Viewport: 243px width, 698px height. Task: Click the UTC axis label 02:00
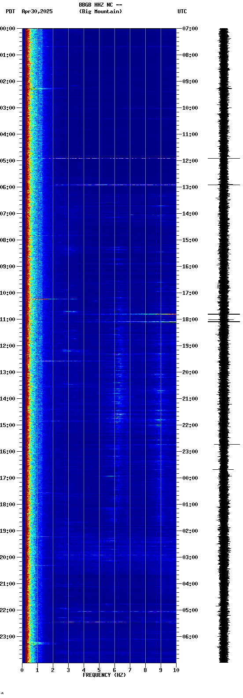coord(190,531)
